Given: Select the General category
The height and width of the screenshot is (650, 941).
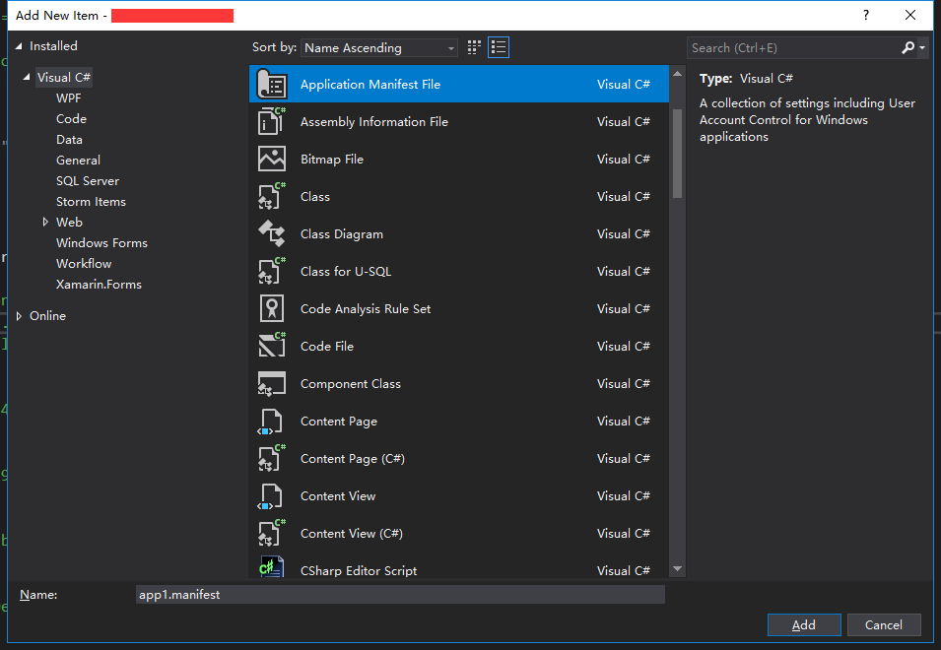Looking at the screenshot, I should (x=78, y=161).
